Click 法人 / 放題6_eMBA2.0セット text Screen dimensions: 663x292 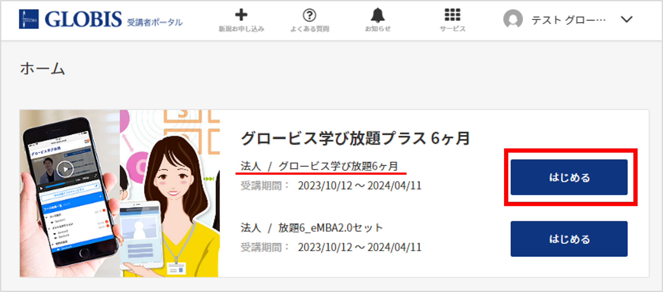pyautogui.click(x=312, y=227)
